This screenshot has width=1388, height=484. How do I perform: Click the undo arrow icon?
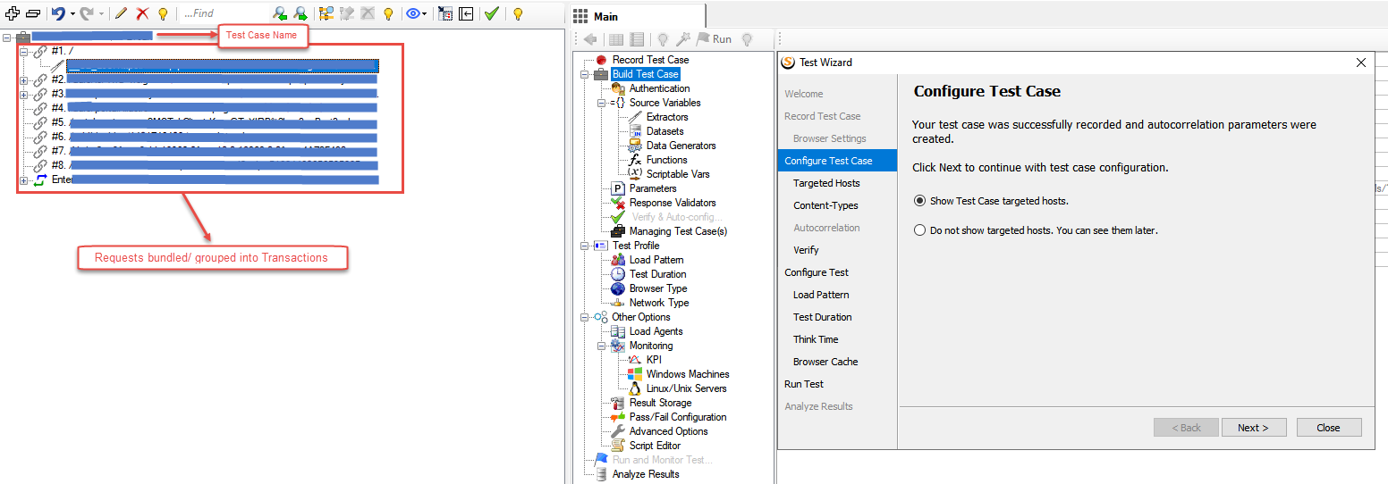[x=58, y=13]
